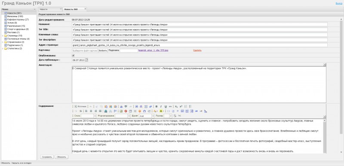Viewport: 344px width, 166px height.
Task: Insert a smiley emoticon
Action: tap(140, 111)
